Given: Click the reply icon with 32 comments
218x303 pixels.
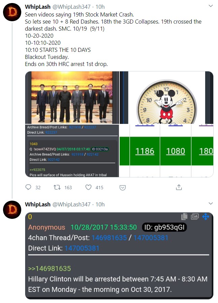Looking at the screenshot, I should click(x=28, y=187).
